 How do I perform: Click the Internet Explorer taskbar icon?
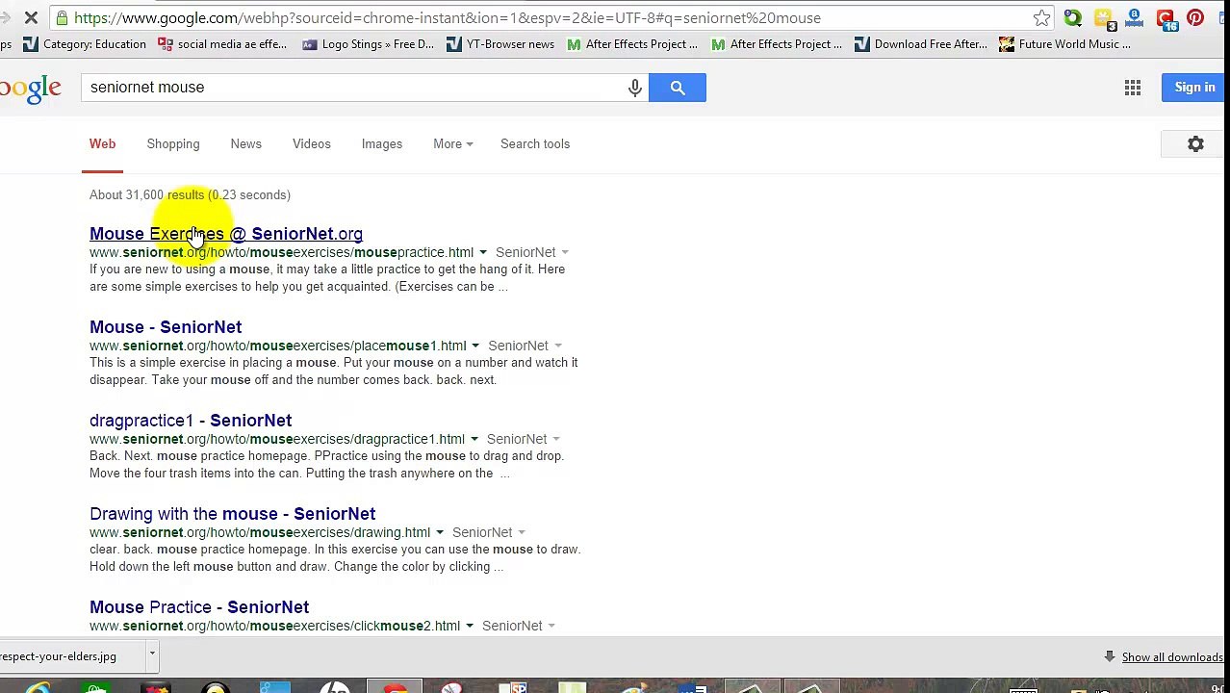click(x=38, y=687)
